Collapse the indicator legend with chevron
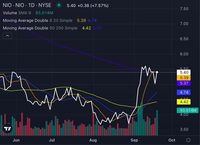 click(7, 36)
